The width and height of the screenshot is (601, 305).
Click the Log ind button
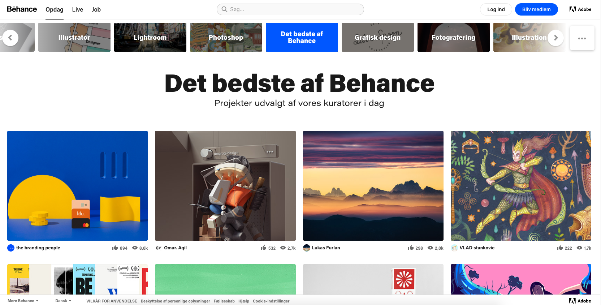[496, 9]
